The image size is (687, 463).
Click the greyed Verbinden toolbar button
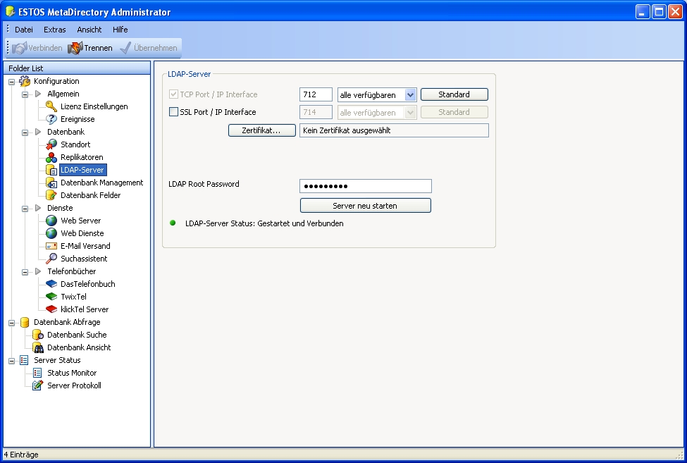[x=37, y=48]
